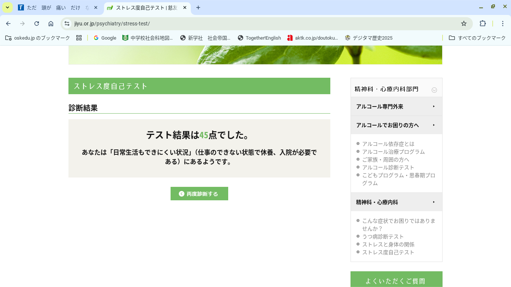Image resolution: width=511 pixels, height=287 pixels.
Task: Switch to the ただ 頭が 痛い だけ tab
Action: [x=56, y=7]
